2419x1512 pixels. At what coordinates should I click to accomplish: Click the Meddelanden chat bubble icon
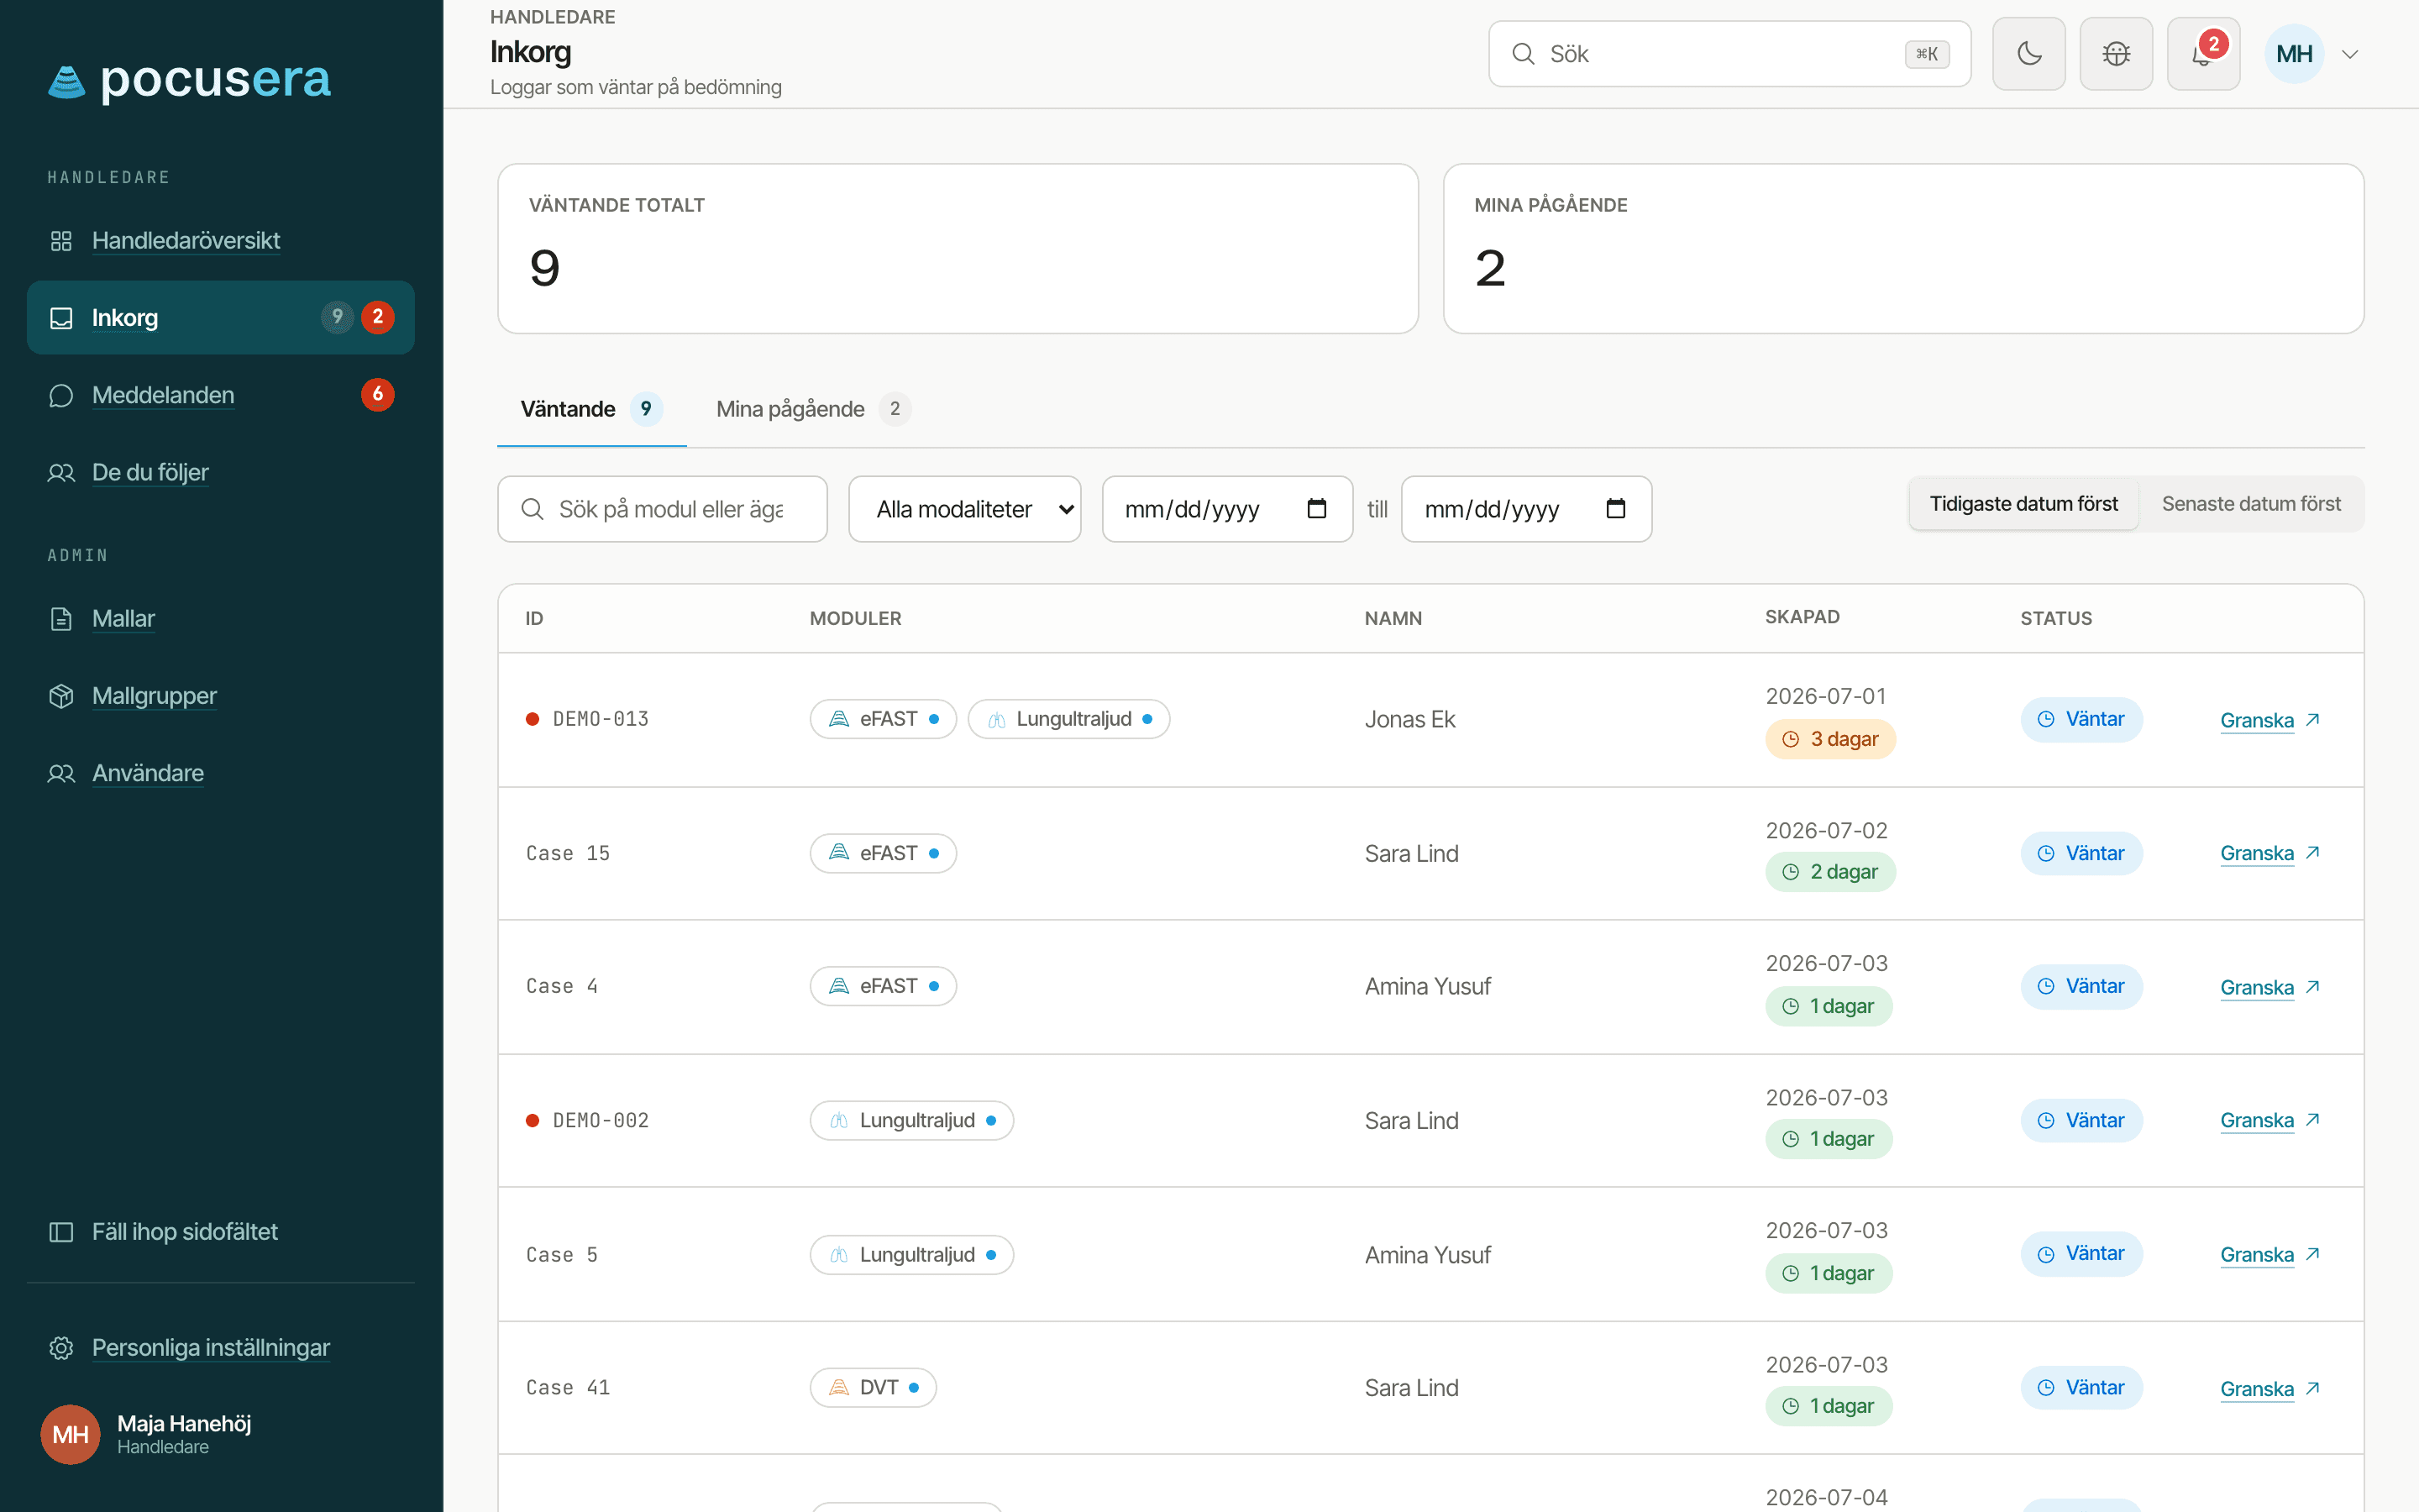click(61, 396)
